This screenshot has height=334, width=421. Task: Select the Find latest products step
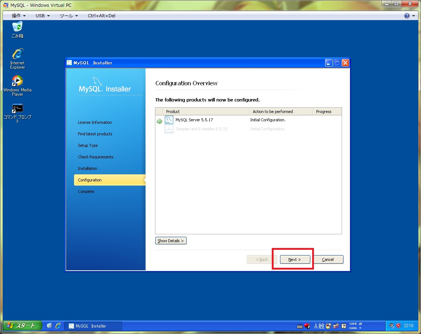[95, 134]
